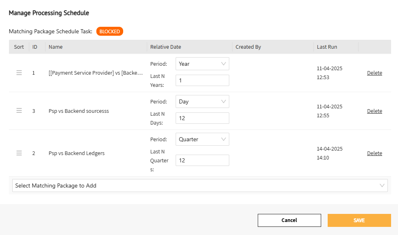Click drag handle icon for row ID 1
The image size is (398, 235).
coord(19,73)
